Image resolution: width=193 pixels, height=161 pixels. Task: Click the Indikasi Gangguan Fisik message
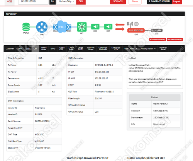pyautogui.click(x=154, y=68)
